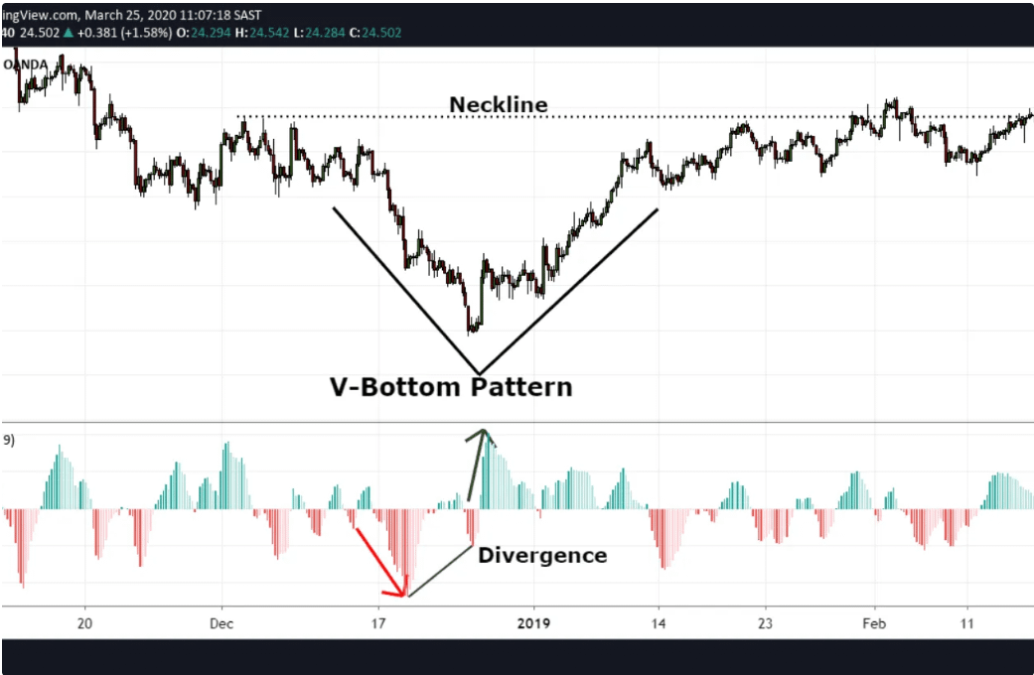
Task: Click the 17 date axis marker
Action: coord(377,623)
